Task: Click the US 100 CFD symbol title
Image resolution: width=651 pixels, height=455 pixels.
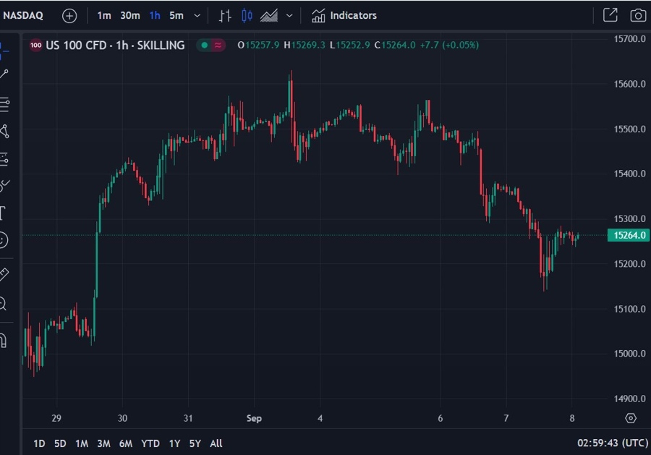Action: click(x=115, y=46)
